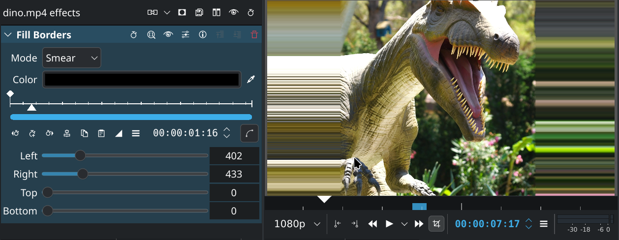Open the 1080p preview resolution dropdown

click(297, 224)
